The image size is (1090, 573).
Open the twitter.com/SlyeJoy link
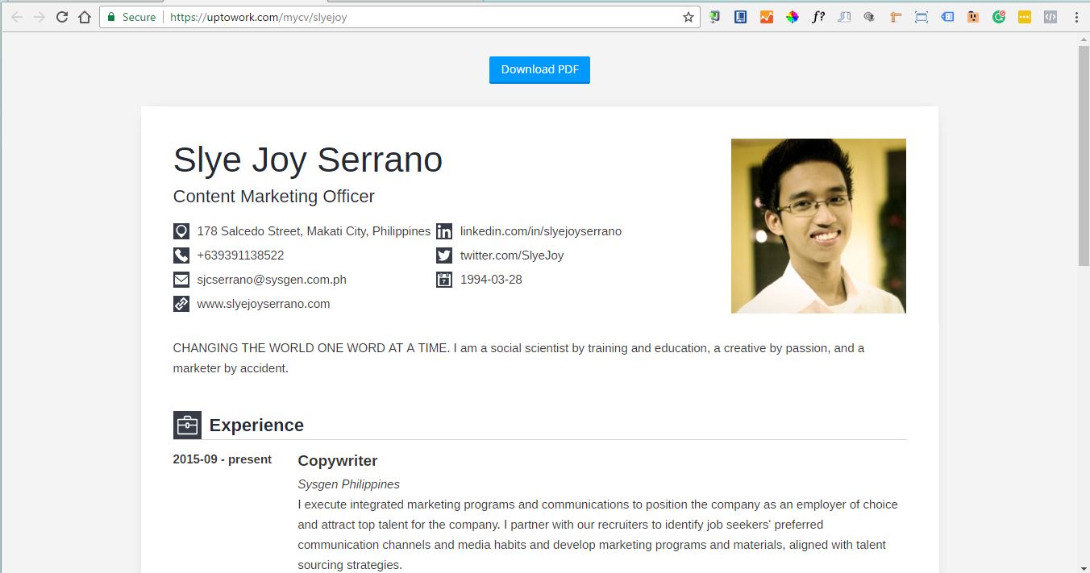pyautogui.click(x=512, y=255)
